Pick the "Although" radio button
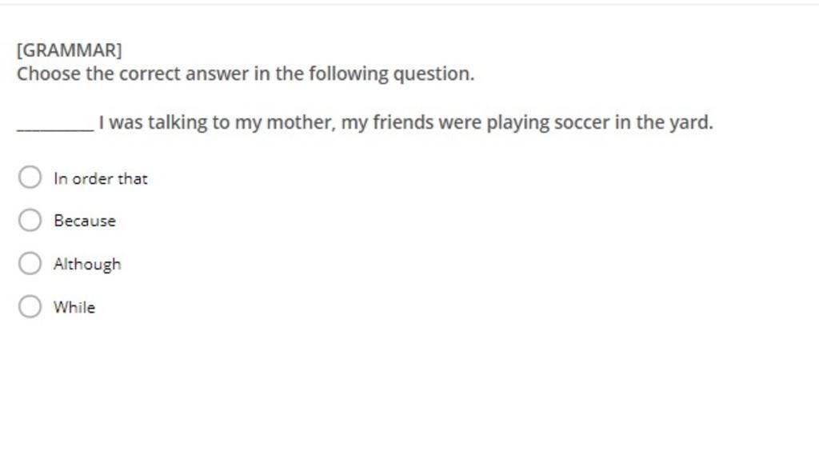 pyautogui.click(x=30, y=264)
